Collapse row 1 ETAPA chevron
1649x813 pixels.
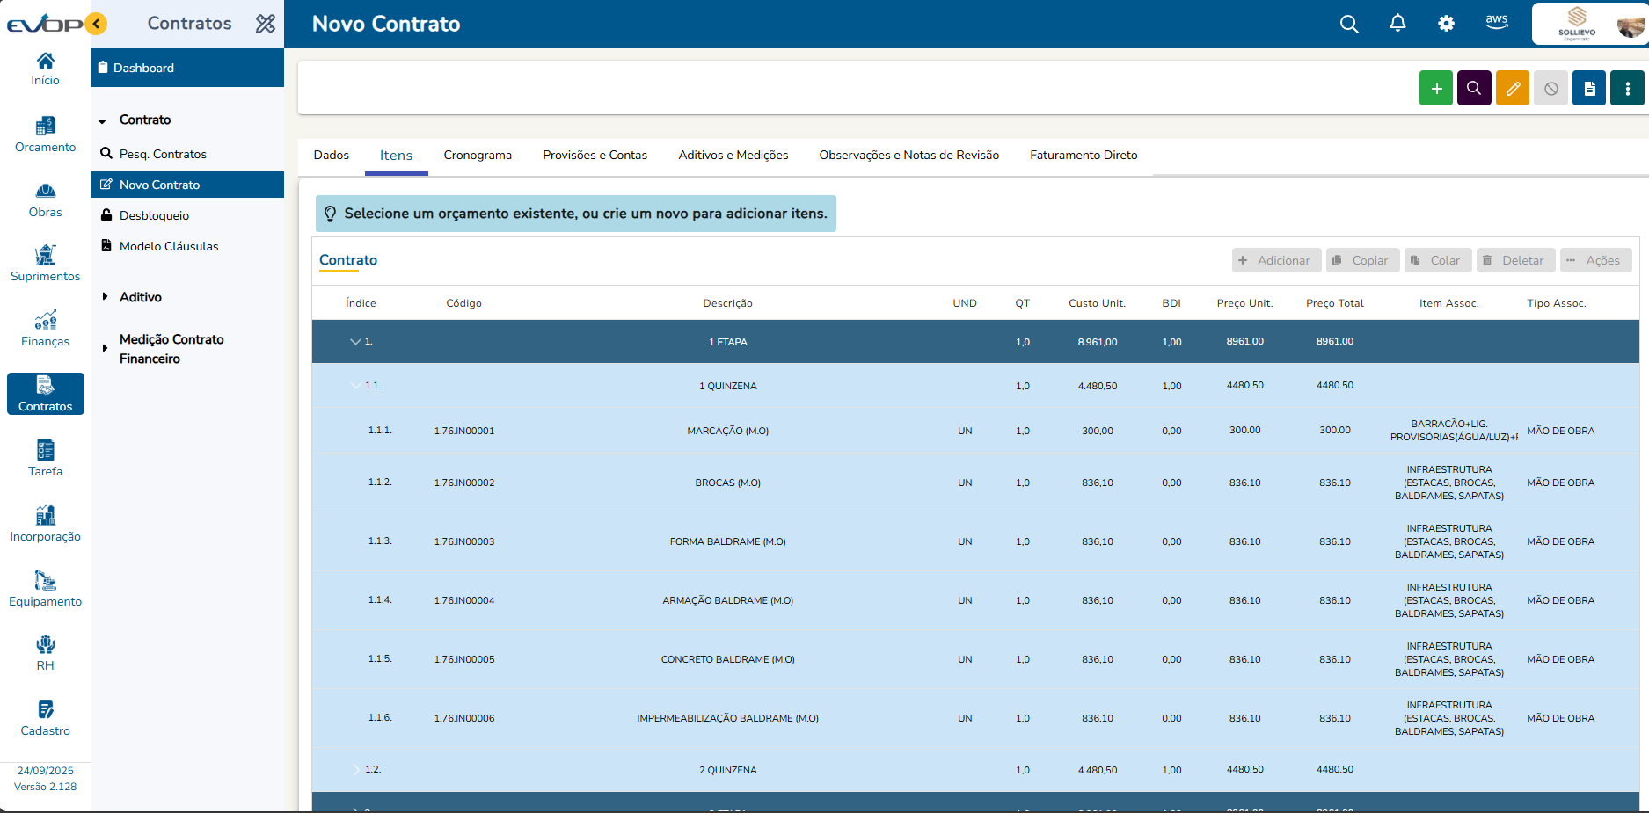355,342
